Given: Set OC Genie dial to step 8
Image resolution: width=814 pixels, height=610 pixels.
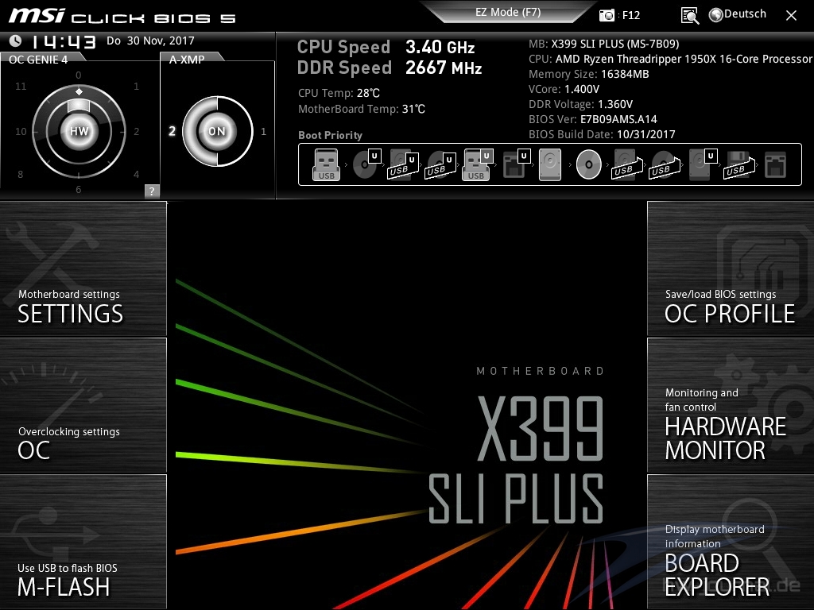Looking at the screenshot, I should tap(20, 174).
